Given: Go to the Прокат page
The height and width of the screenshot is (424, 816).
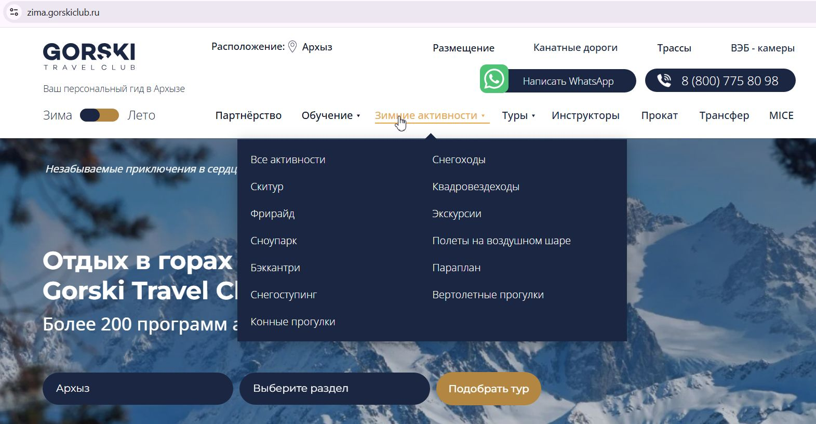Looking at the screenshot, I should coord(660,115).
